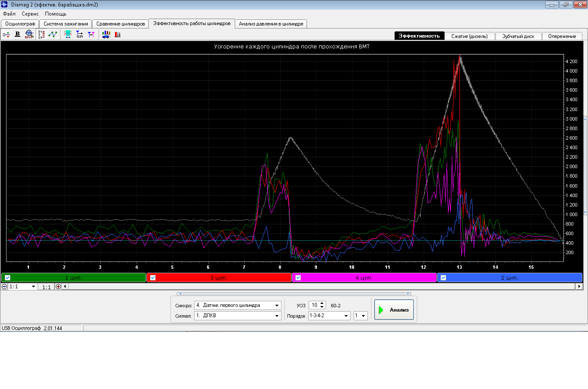
Task: Decrease the УОЗ value with down arrow
Action: [x=322, y=307]
